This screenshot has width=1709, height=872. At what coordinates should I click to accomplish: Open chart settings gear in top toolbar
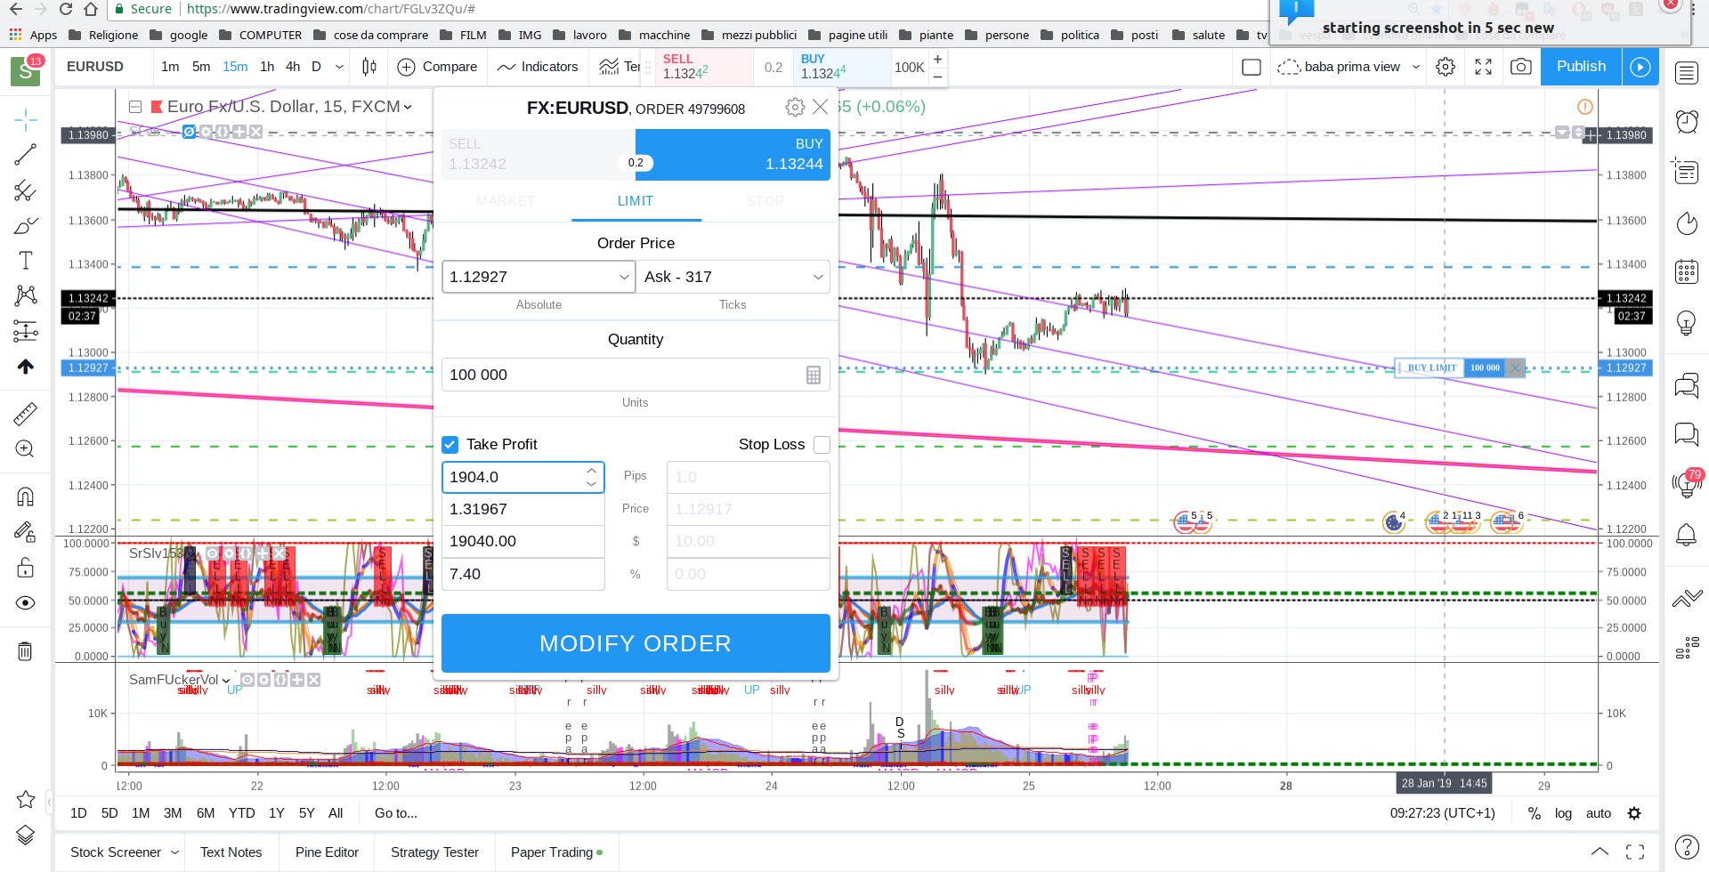[1446, 67]
